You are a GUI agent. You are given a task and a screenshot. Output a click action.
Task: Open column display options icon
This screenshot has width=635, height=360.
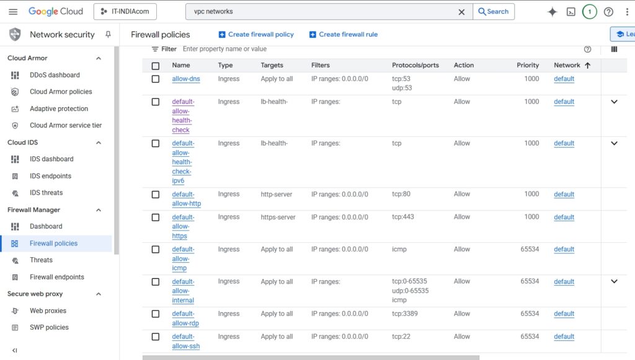click(x=615, y=50)
